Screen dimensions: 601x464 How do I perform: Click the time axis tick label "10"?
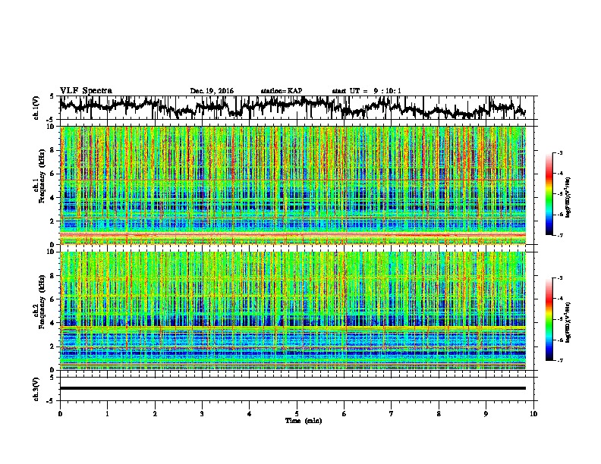(x=533, y=414)
